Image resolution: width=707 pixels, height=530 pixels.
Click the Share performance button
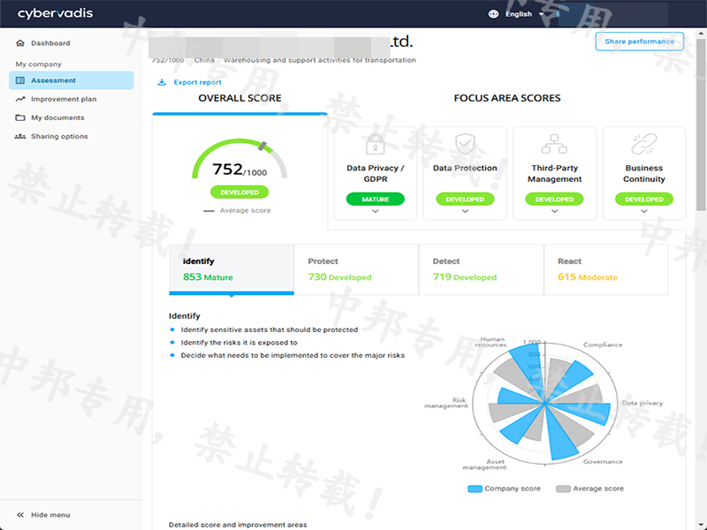(639, 42)
